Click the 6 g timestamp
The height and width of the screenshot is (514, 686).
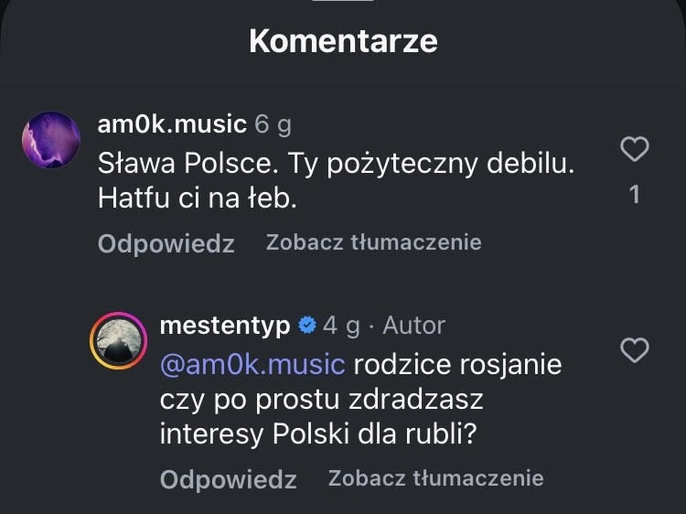(x=273, y=123)
